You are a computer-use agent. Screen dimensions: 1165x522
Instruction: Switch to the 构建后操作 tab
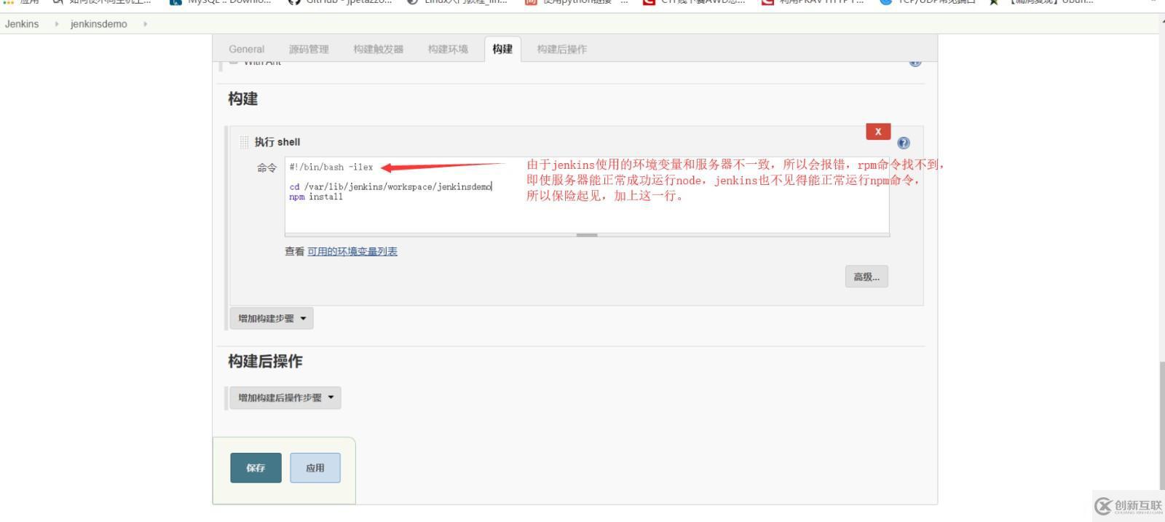pos(561,49)
